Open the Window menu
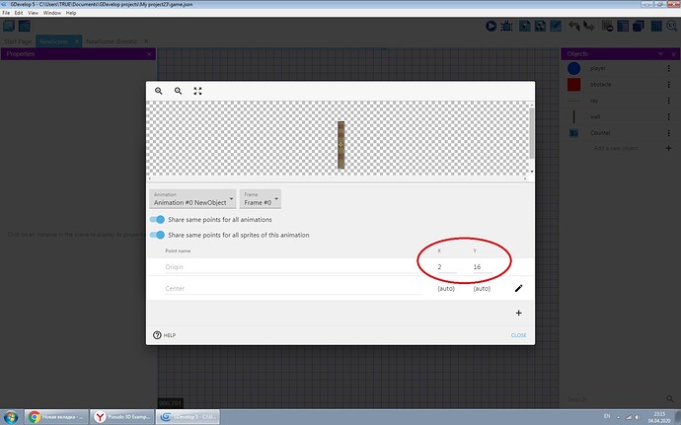 pos(52,13)
